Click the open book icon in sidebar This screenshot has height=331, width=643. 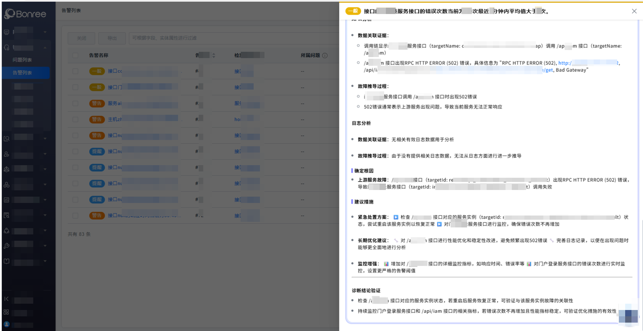click(x=6, y=261)
